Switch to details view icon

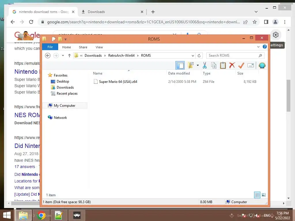point(257,195)
